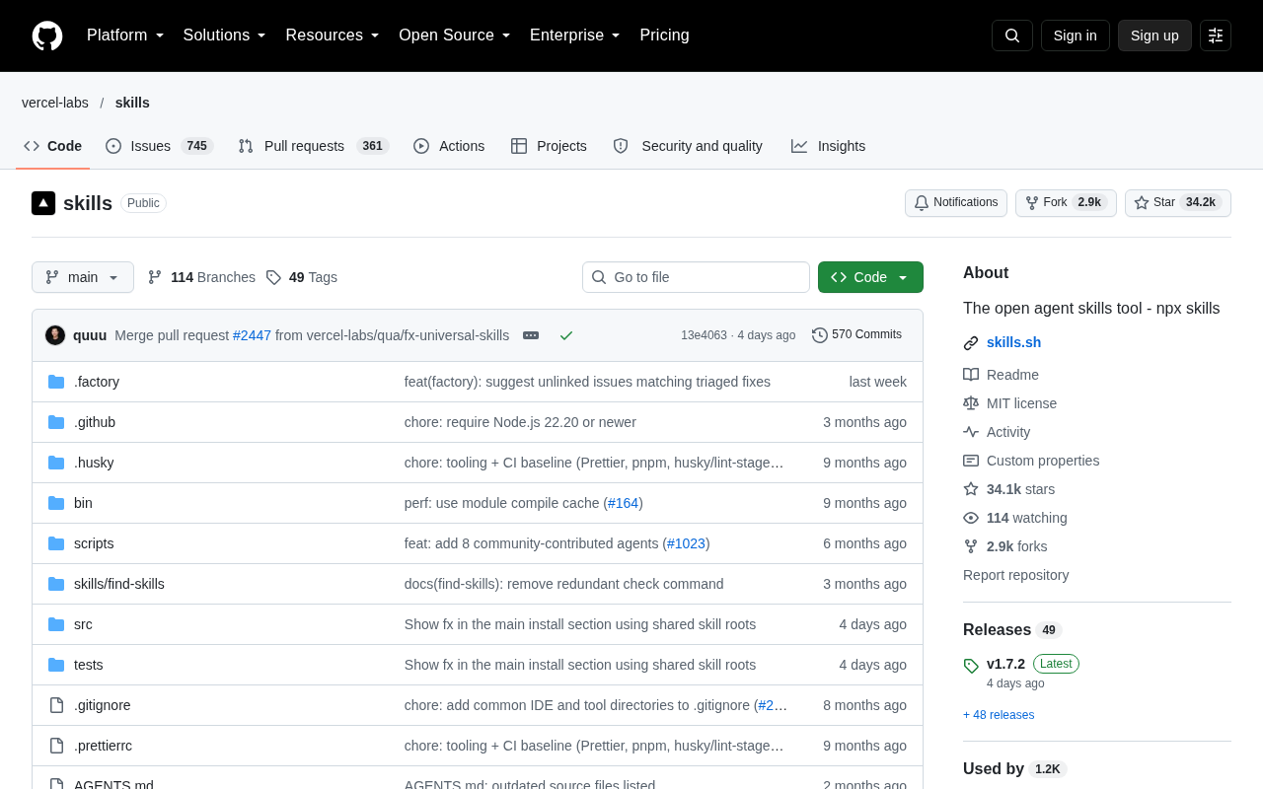Switch to the Issues tab
1263x789 pixels.
click(x=160, y=146)
